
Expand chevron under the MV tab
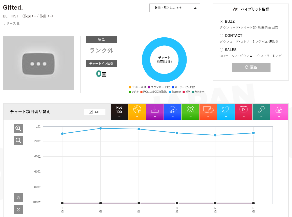[243, 117]
